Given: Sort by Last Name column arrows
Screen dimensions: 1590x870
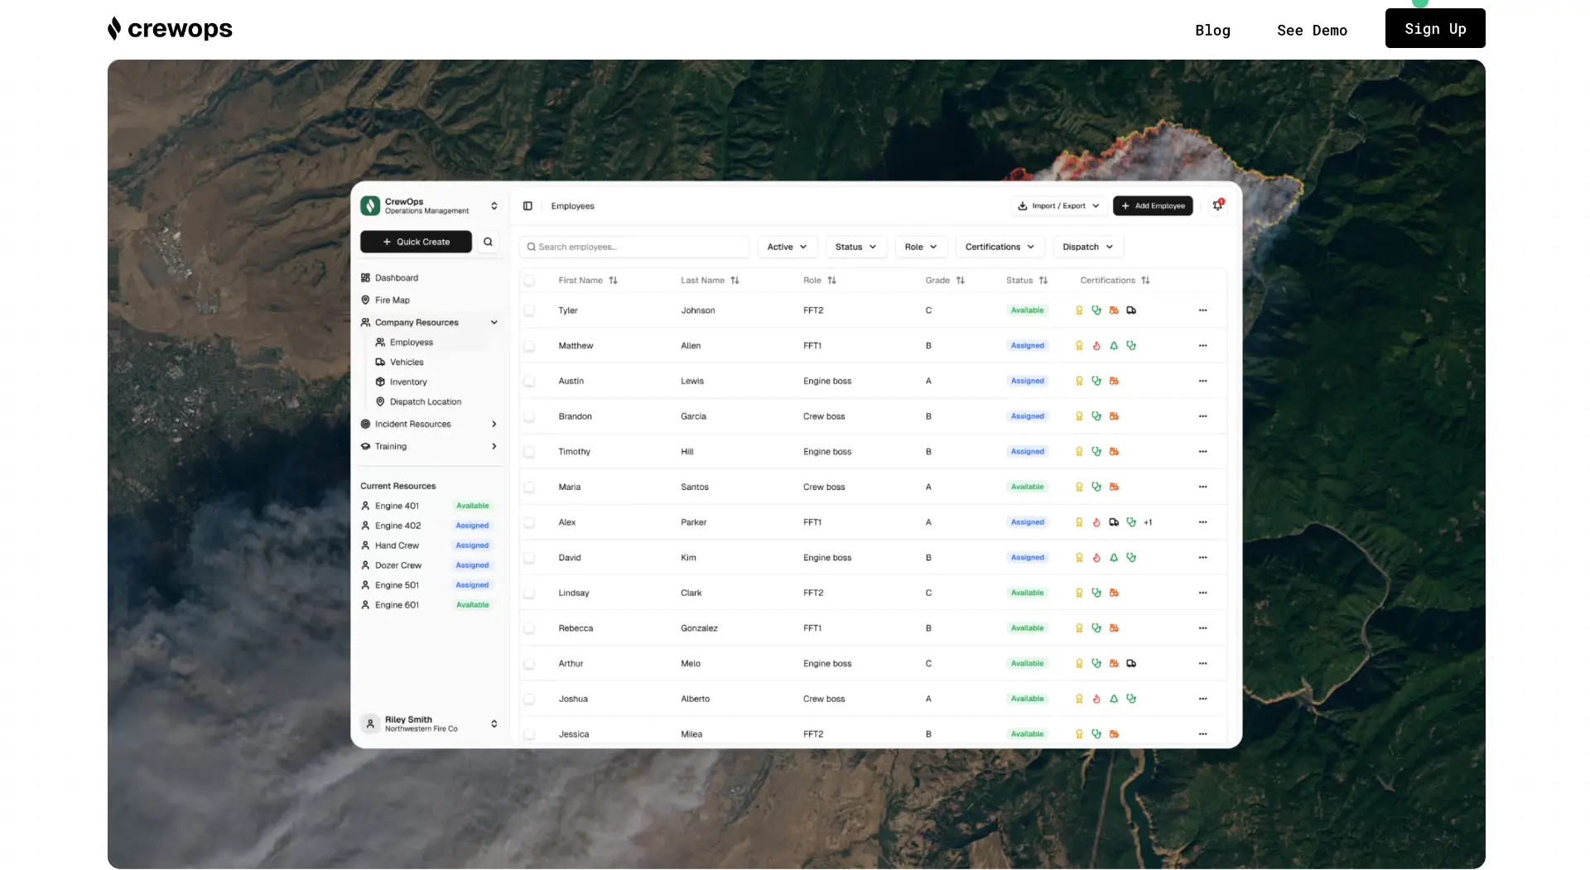Looking at the screenshot, I should point(735,281).
